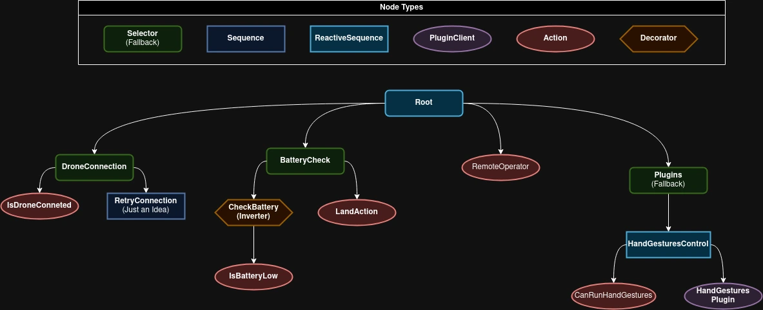Click the RemoteOperator action node
Viewport: 763px width, 310px height.
click(x=500, y=167)
